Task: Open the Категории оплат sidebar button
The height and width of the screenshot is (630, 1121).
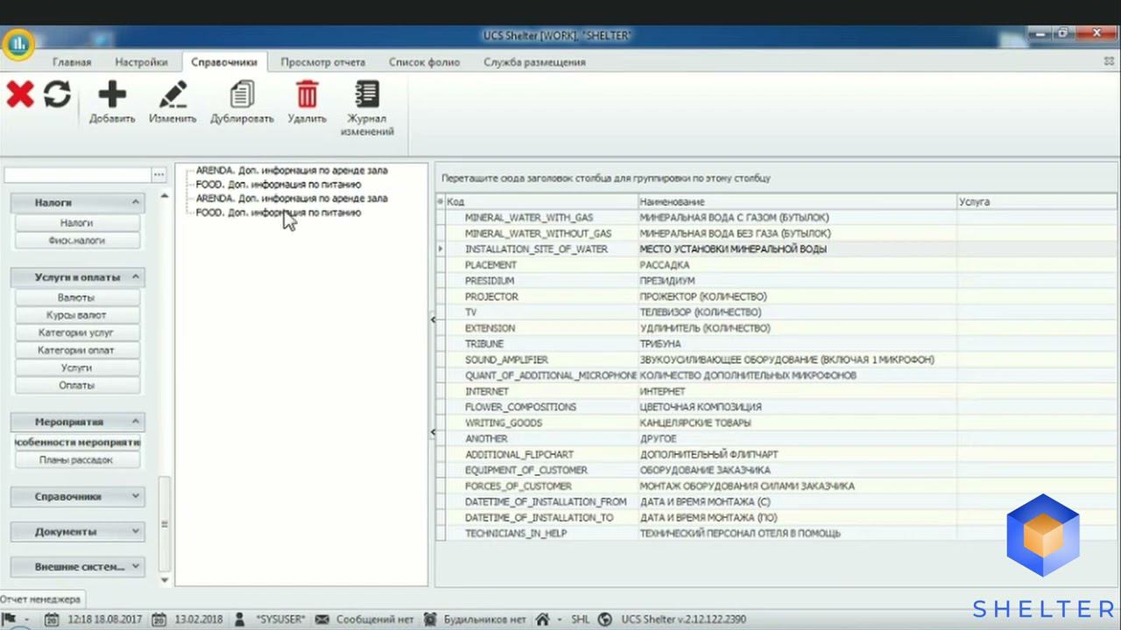Action: [77, 350]
